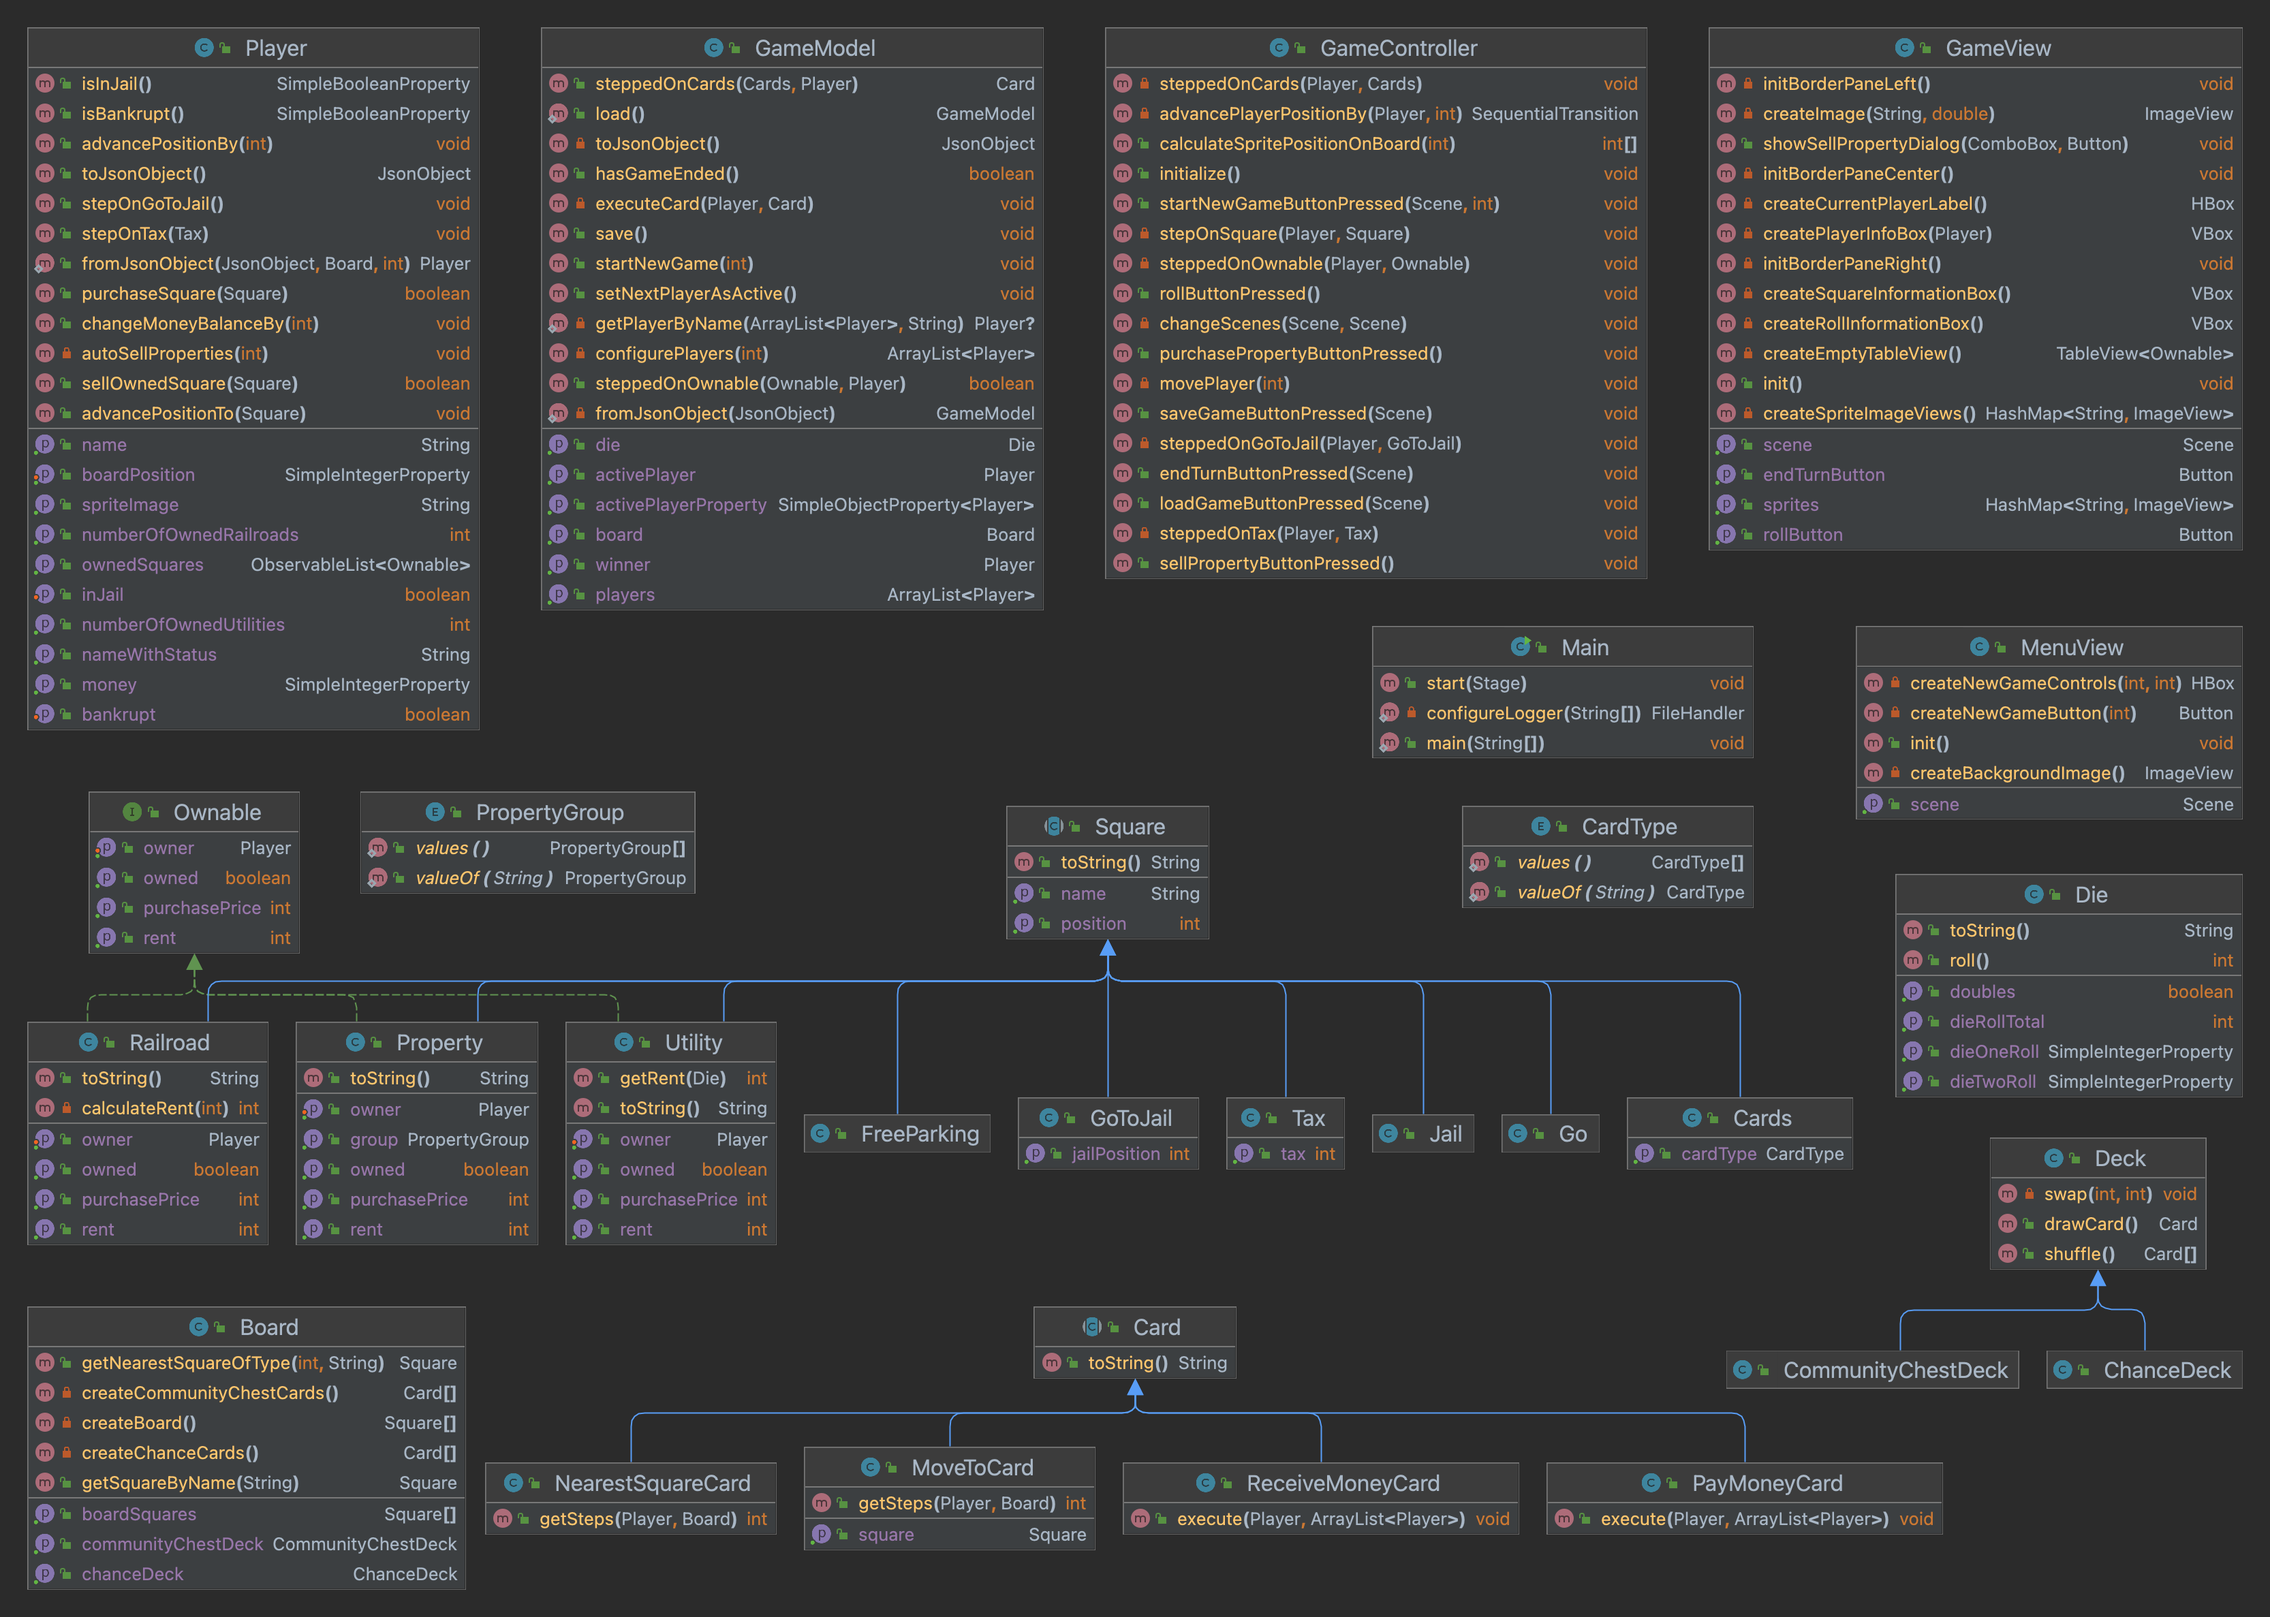
Task: Select sellPropertyButtonPressed() in GameController
Action: 1376,563
